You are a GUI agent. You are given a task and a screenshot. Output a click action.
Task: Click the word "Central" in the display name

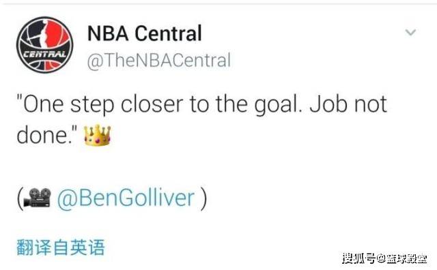point(169,33)
